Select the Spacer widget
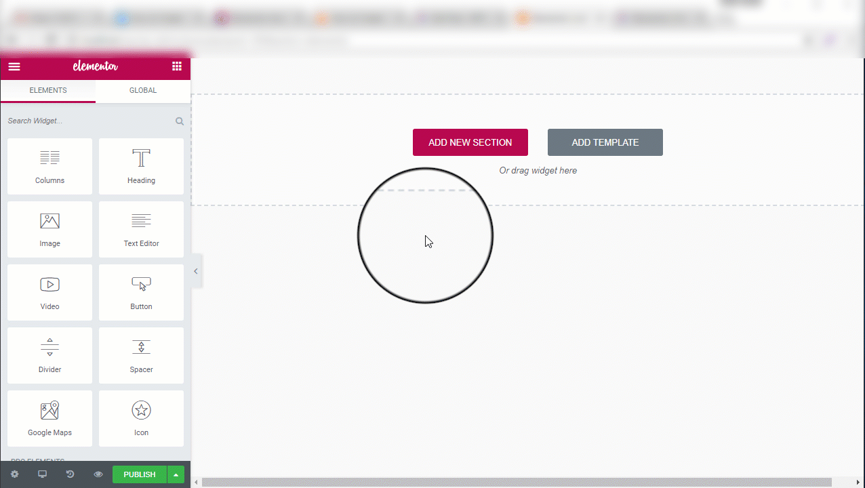This screenshot has height=488, width=865. pos(141,355)
